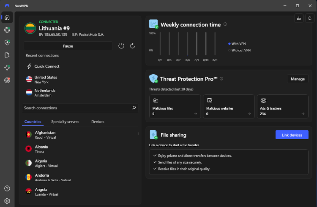317x207 pixels.
Task: Click the File sharing document icon
Action: click(x=153, y=134)
